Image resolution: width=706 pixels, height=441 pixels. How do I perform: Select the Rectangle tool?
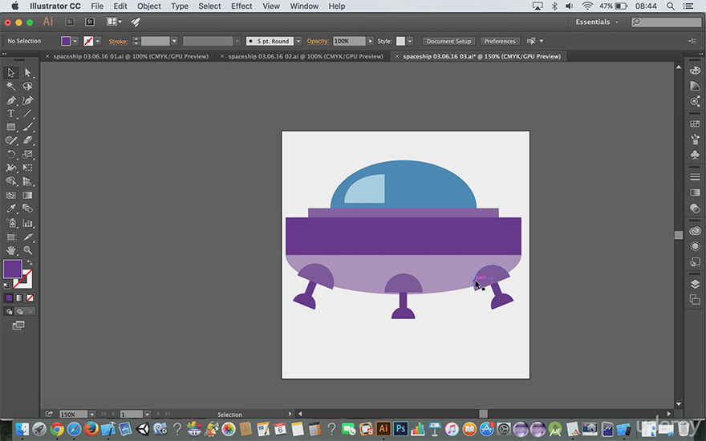coord(10,127)
